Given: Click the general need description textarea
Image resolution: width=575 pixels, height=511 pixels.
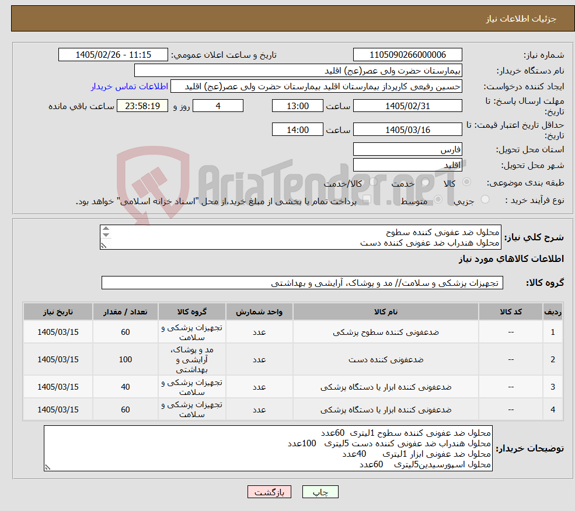Looking at the screenshot, I should pyautogui.click(x=300, y=237).
